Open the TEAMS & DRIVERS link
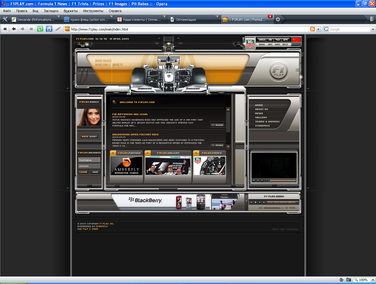 267,121
